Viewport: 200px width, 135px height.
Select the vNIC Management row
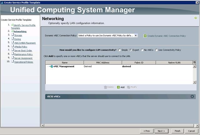(119, 66)
